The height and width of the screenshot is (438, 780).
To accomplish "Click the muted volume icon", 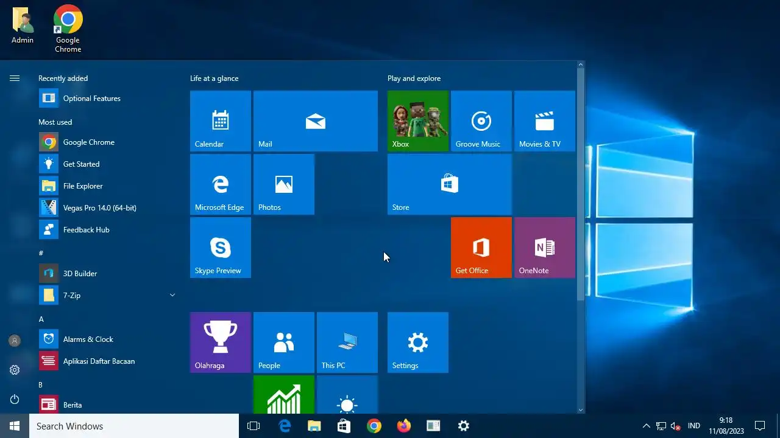I will (x=675, y=426).
